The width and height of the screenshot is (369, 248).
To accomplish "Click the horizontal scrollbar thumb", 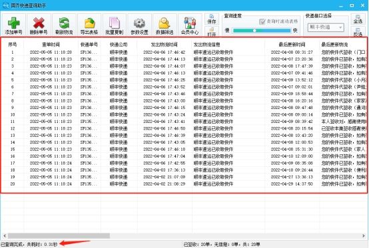I will click(x=59, y=235).
